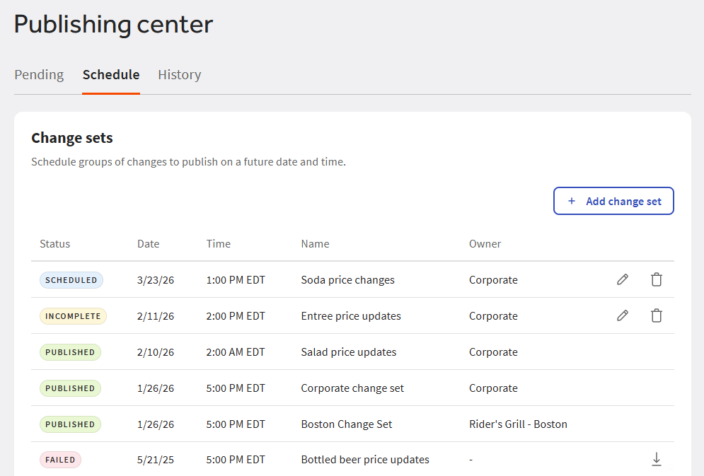Delete the Soda price changes change set
This screenshot has height=476, width=704.
point(656,279)
